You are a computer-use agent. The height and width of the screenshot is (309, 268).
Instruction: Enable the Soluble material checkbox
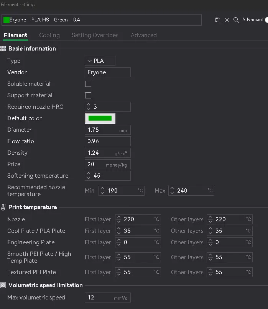[88, 84]
